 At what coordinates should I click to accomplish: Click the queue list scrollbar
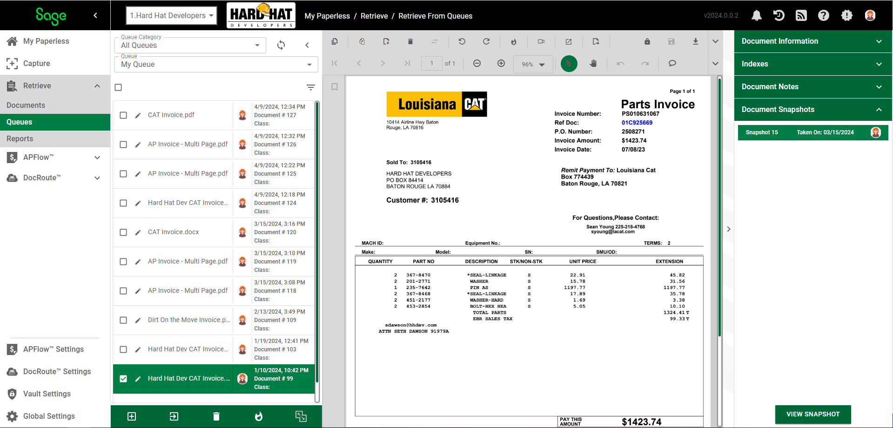(317, 242)
